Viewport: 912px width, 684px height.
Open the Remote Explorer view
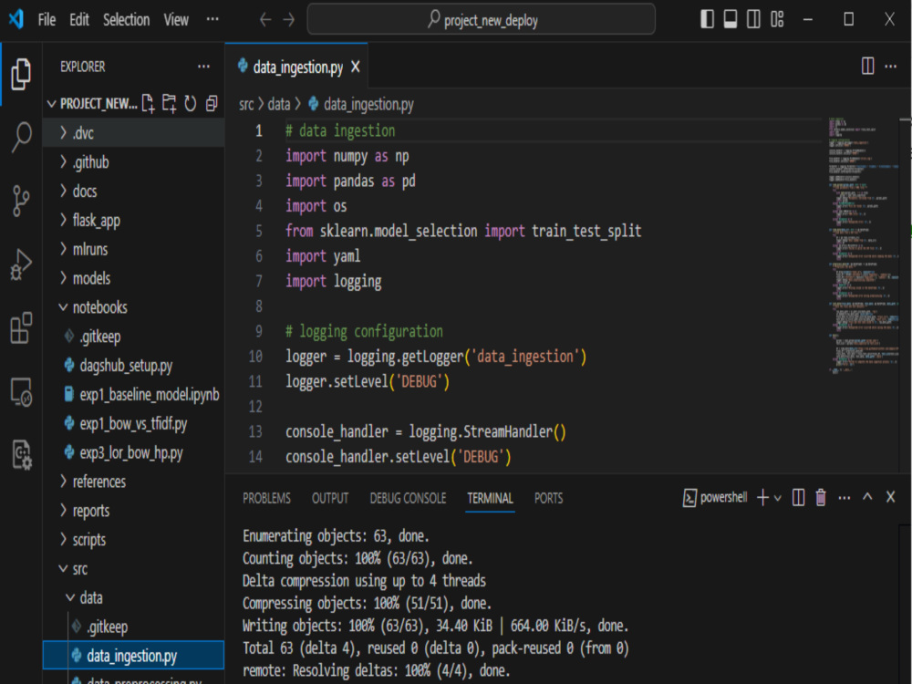click(x=21, y=391)
